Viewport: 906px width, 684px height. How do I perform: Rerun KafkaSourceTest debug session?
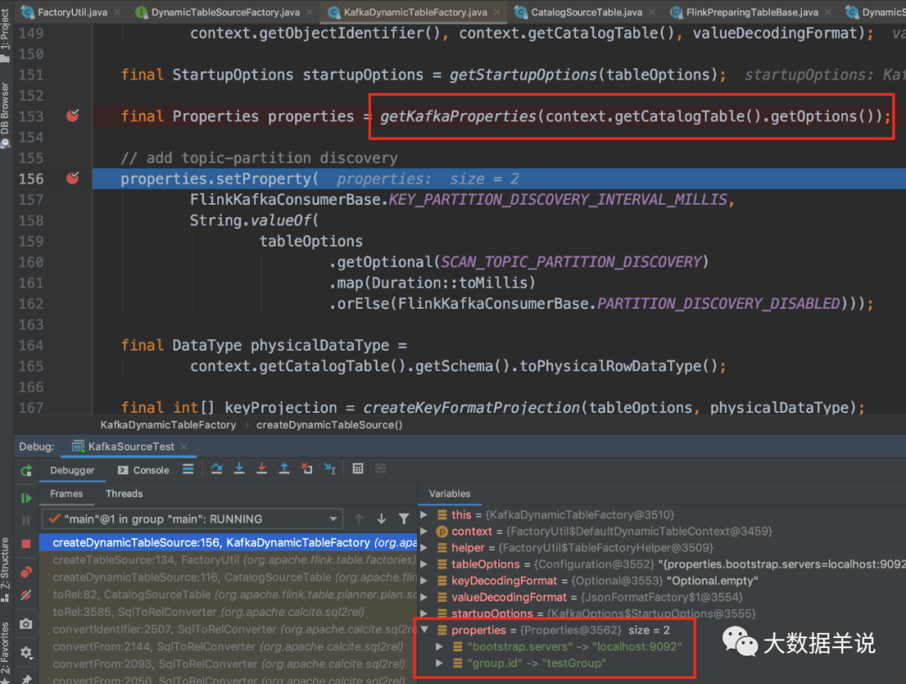coord(26,471)
